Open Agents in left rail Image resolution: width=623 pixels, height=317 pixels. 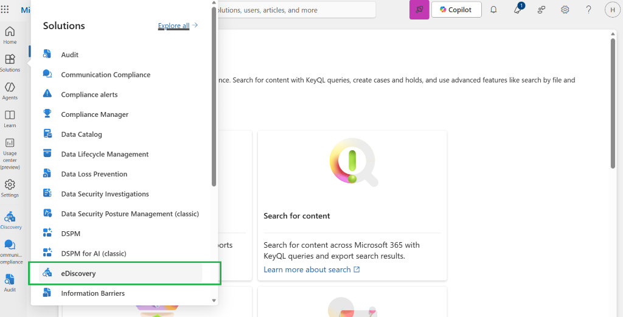click(x=10, y=91)
